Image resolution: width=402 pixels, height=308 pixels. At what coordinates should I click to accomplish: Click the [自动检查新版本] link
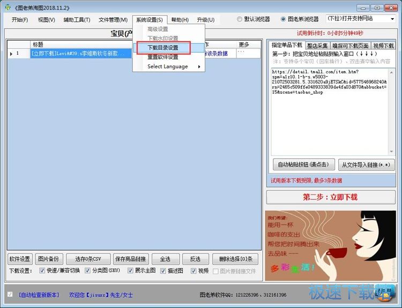point(39,295)
